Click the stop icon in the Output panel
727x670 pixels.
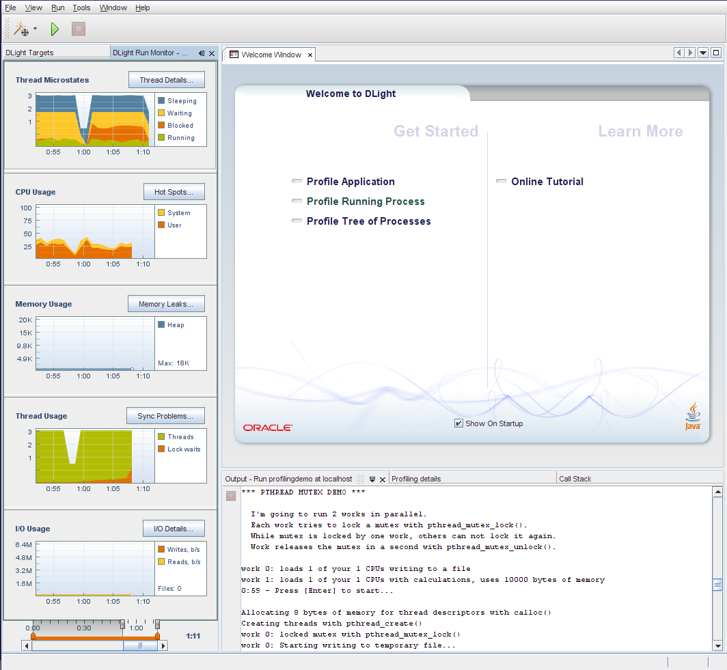coord(231,497)
